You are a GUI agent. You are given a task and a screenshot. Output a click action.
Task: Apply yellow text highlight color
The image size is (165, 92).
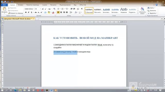point(49,12)
